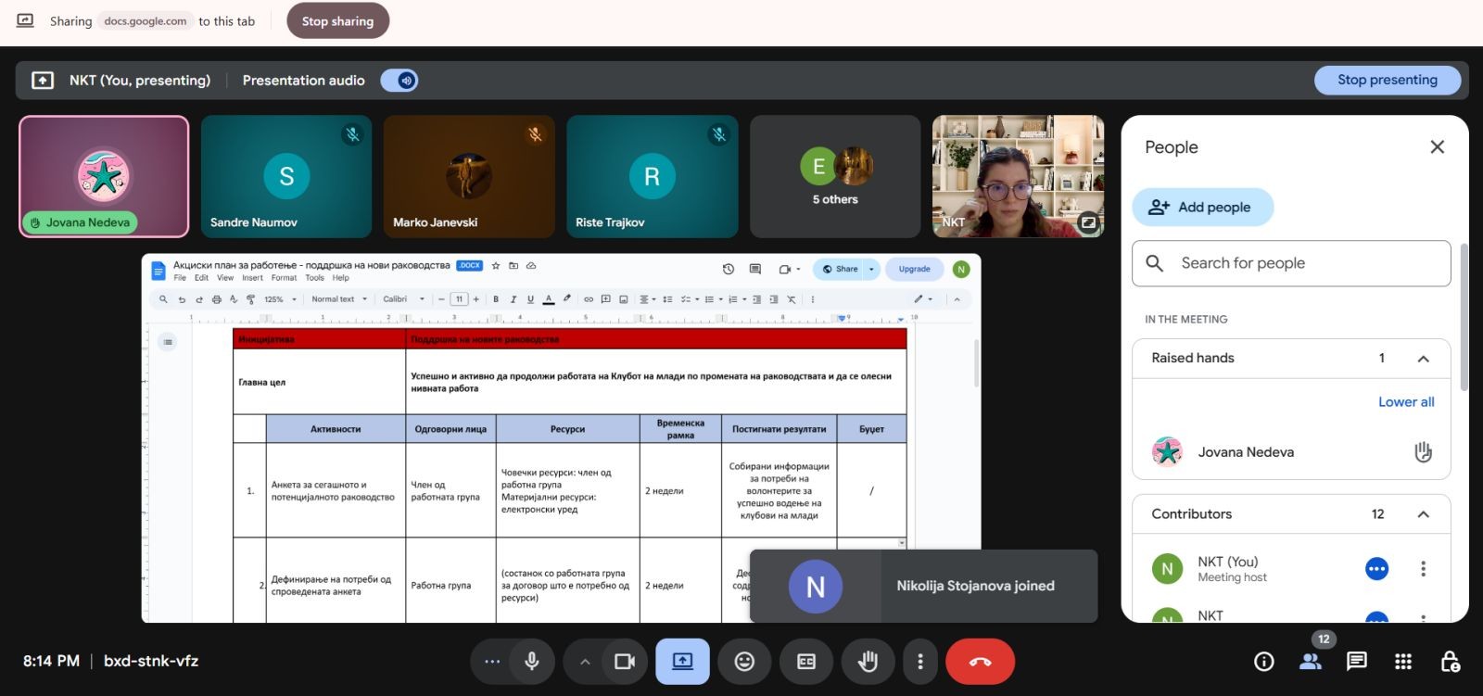The width and height of the screenshot is (1483, 696).
Task: Open host controls lock icon
Action: (1451, 662)
